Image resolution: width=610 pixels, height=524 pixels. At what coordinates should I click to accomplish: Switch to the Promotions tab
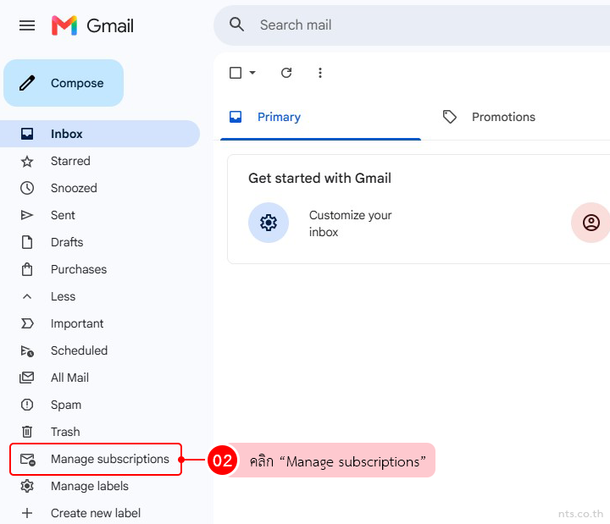tap(503, 117)
